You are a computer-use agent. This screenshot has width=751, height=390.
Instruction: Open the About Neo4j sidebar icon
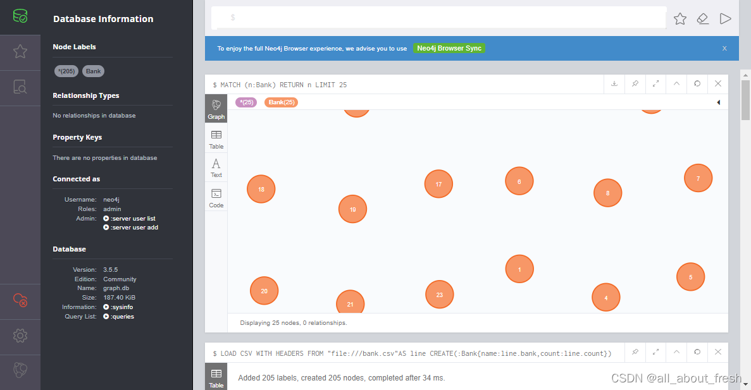click(x=20, y=370)
